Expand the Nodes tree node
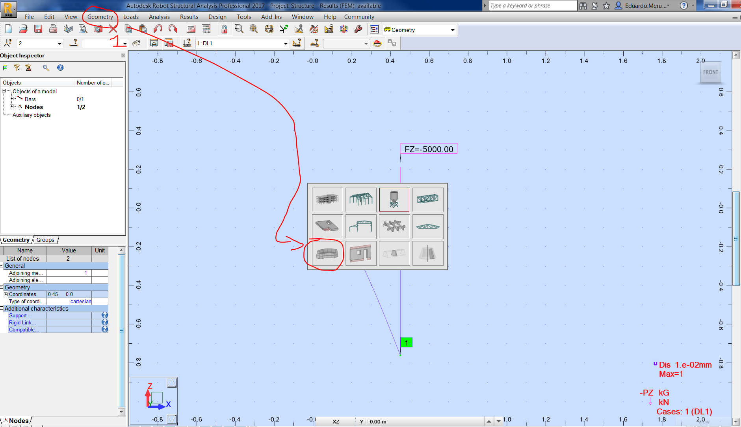Image resolution: width=741 pixels, height=427 pixels. 12,107
